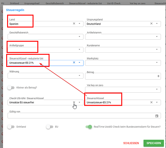
Task: Clear the Steuerschlüssel Umsatzsteuer-ES 21% value
Action: (151, 102)
